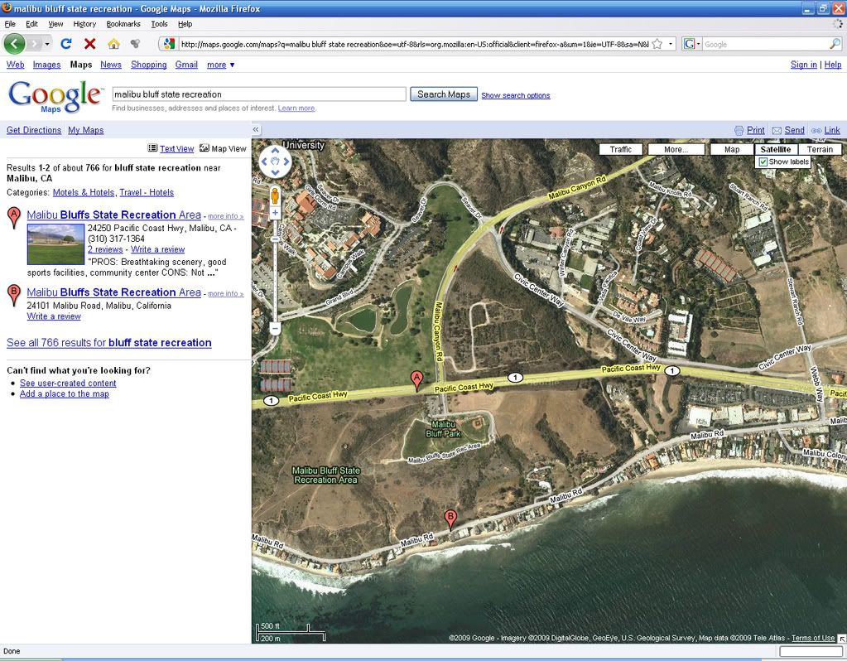Open the address bar history dropdown
Screen dimensions: 847x661
(671, 45)
